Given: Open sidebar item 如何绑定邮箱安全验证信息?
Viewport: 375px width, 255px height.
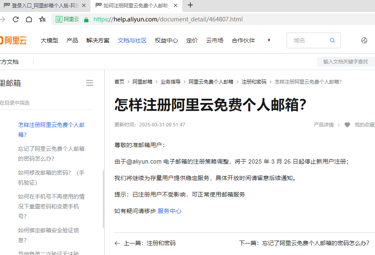Looking at the screenshot, I should [49, 235].
